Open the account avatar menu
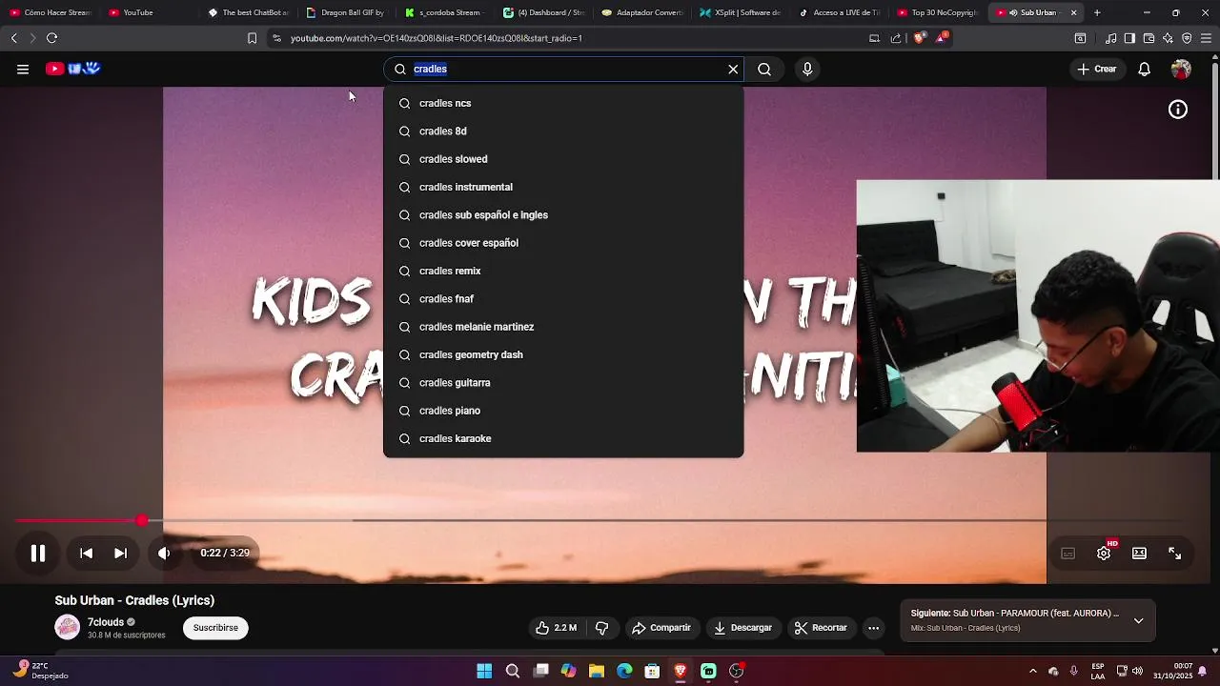Screen dimensions: 1220x686 [x=1181, y=69]
